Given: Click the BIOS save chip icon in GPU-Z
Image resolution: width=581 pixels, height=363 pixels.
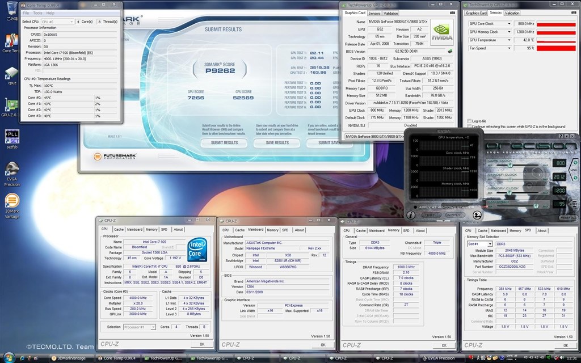Looking at the screenshot, I should [x=450, y=51].
